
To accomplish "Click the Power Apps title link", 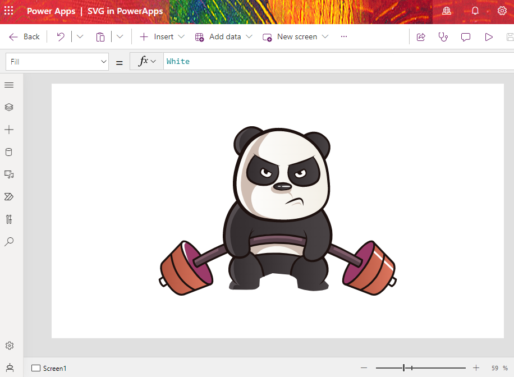I will click(x=51, y=11).
